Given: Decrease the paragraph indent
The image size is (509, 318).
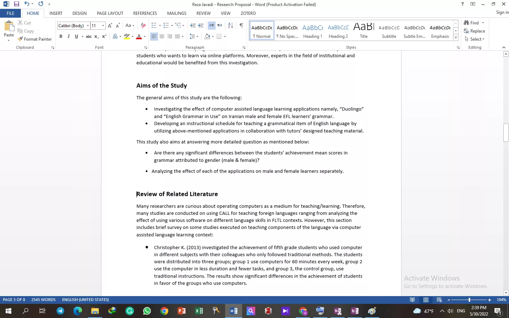Looking at the screenshot, I should 193,26.
